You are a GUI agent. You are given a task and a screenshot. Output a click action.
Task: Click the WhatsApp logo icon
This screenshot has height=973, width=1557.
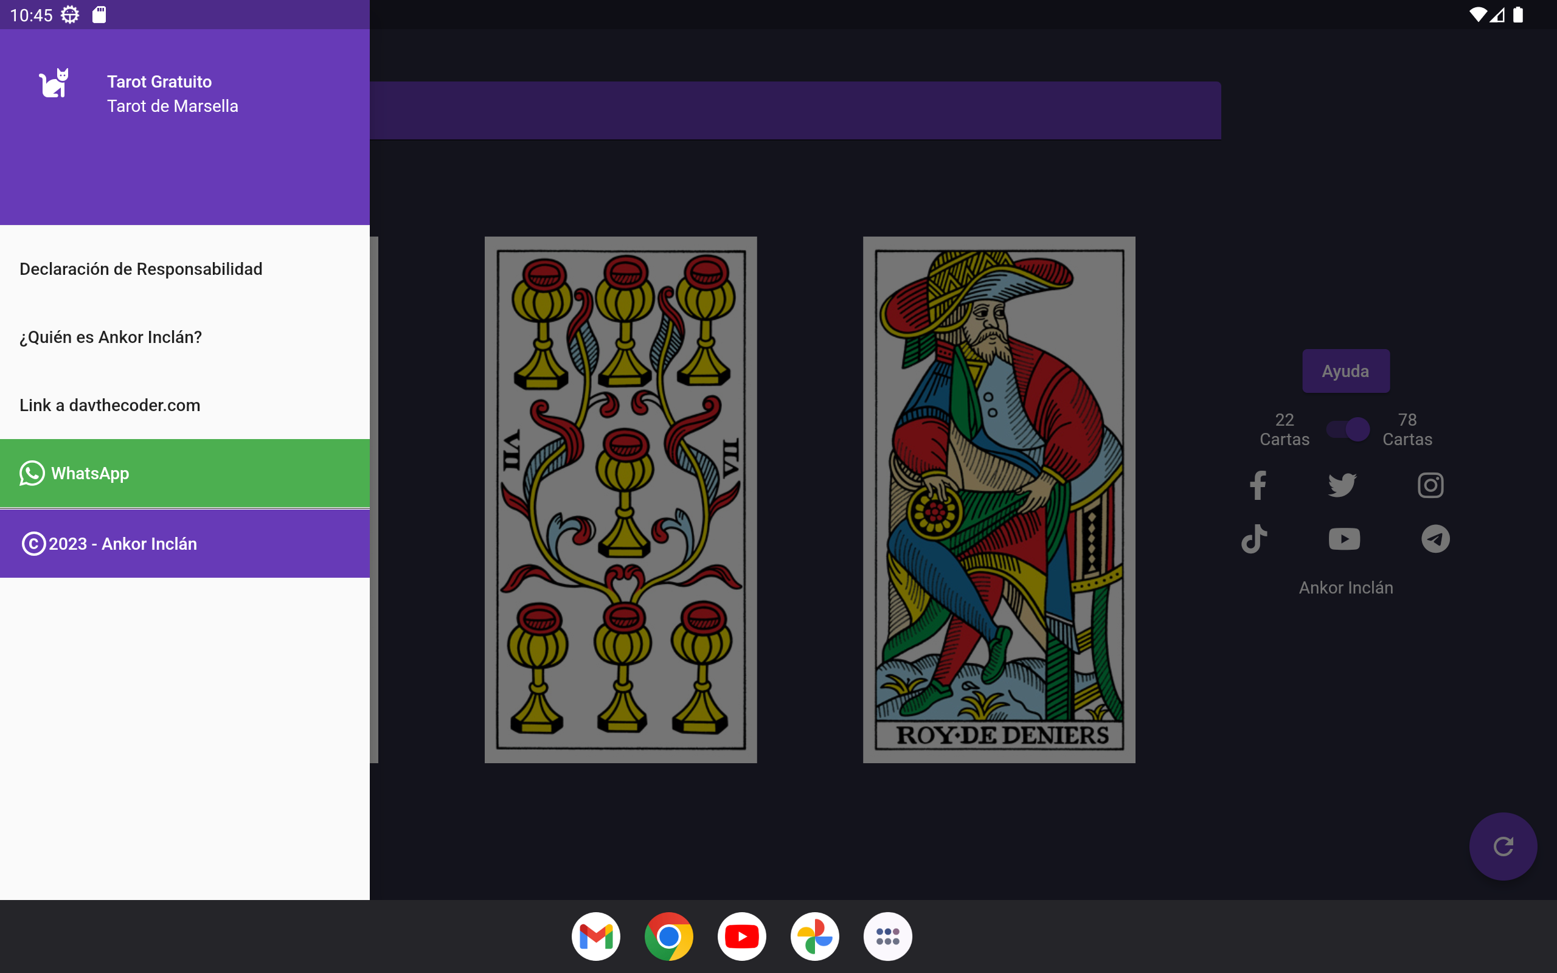[32, 474]
